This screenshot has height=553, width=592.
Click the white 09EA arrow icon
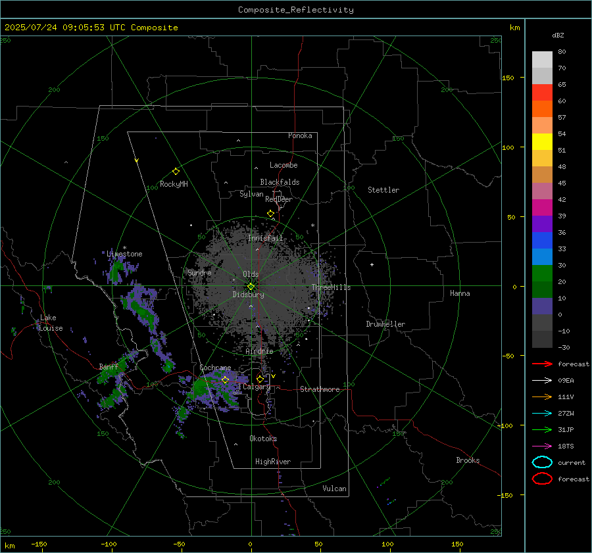[542, 381]
